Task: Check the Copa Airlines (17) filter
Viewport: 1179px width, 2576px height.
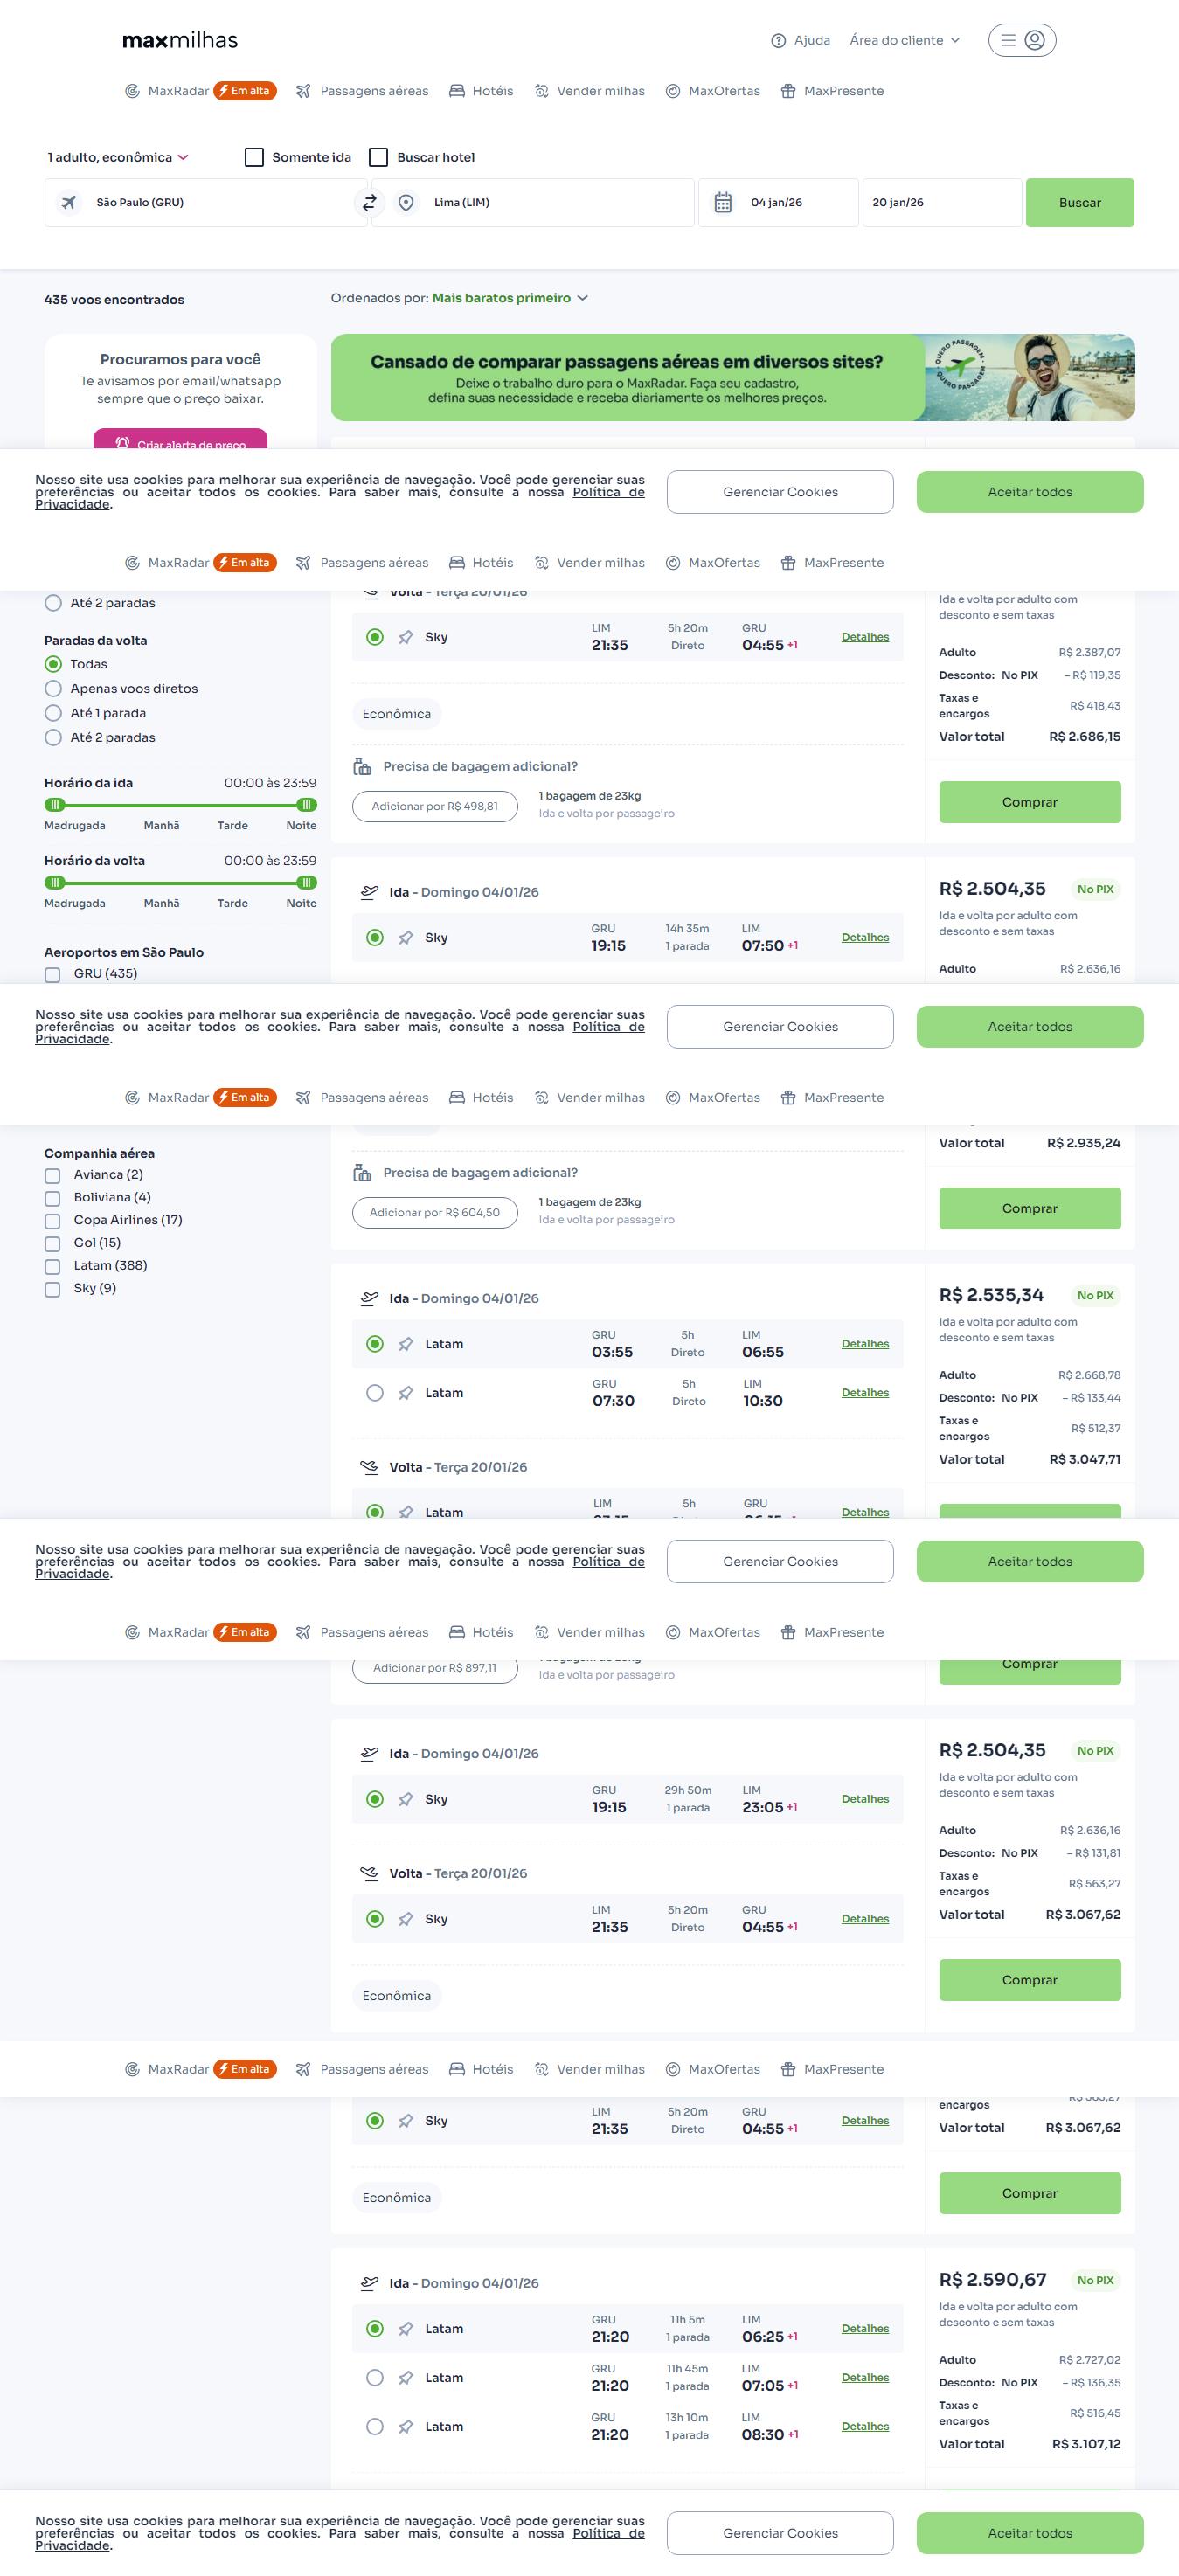Action: (x=53, y=1221)
